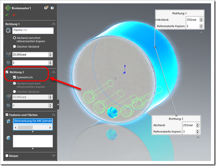Adjust the Richtung 1 angle stepper in panel
The image size is (216, 166).
click(50, 55)
